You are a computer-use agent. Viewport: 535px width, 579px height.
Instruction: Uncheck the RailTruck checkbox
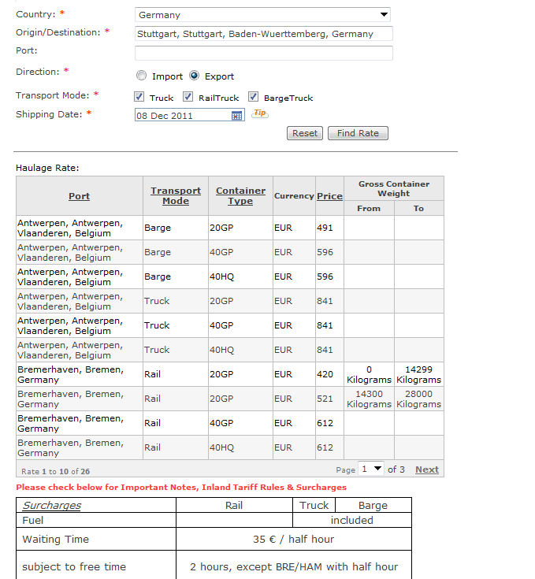point(188,97)
